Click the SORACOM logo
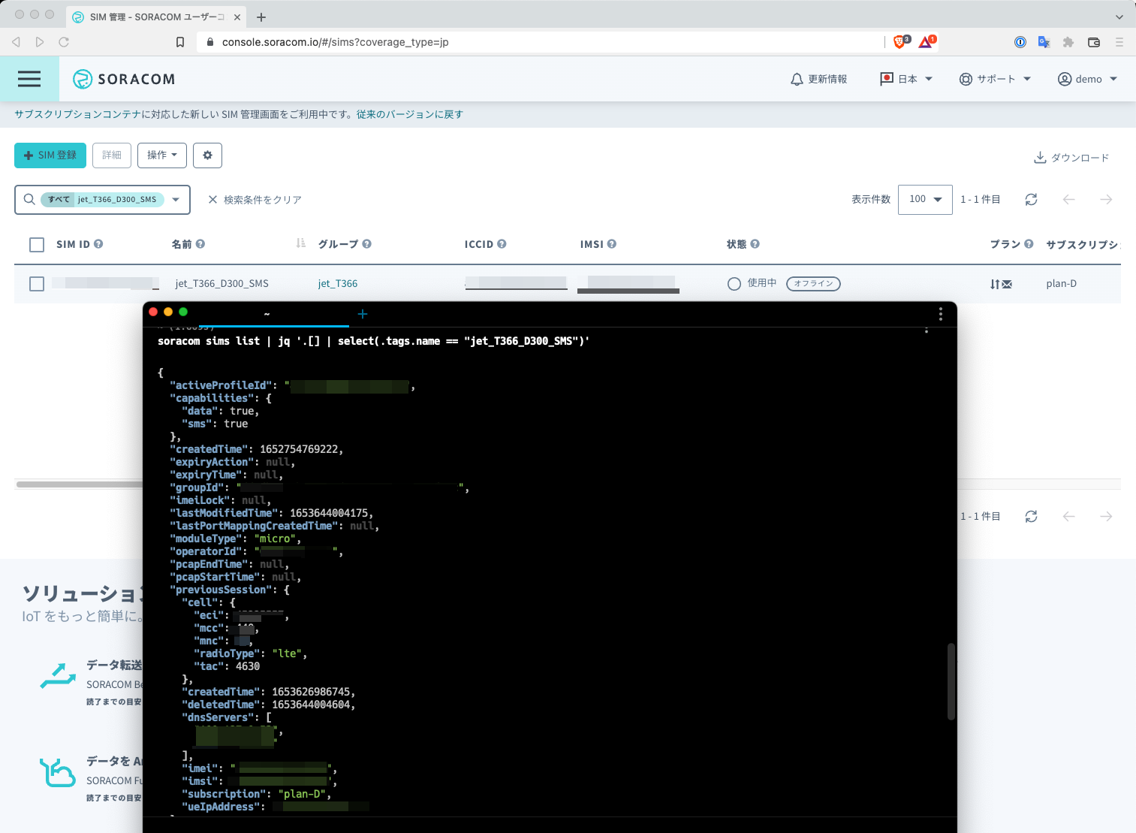This screenshot has width=1136, height=833. pyautogui.click(x=124, y=79)
